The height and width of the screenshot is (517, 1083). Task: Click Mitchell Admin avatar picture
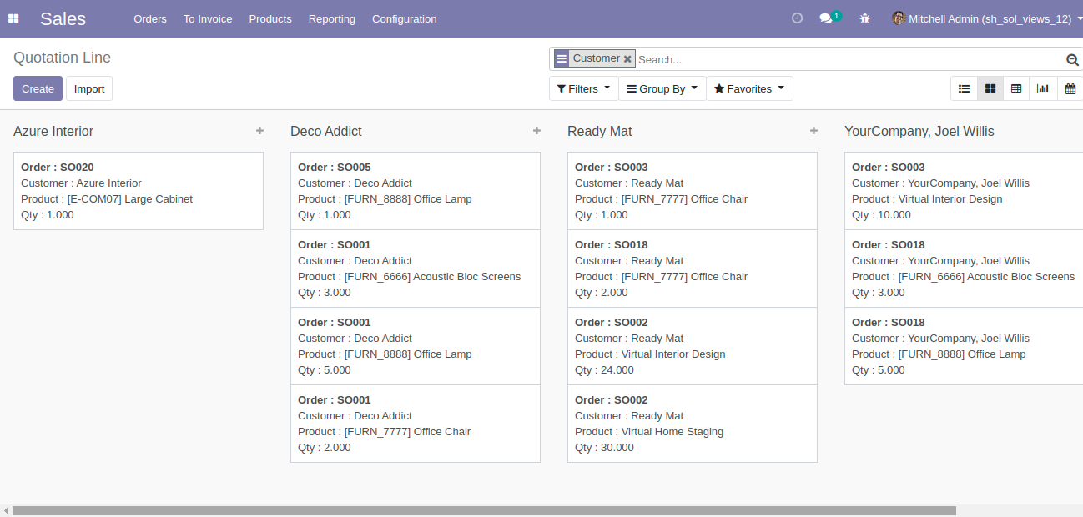(x=899, y=18)
